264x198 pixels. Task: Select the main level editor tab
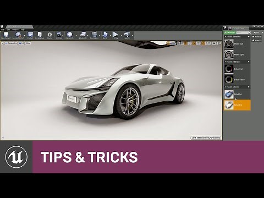click(19, 27)
